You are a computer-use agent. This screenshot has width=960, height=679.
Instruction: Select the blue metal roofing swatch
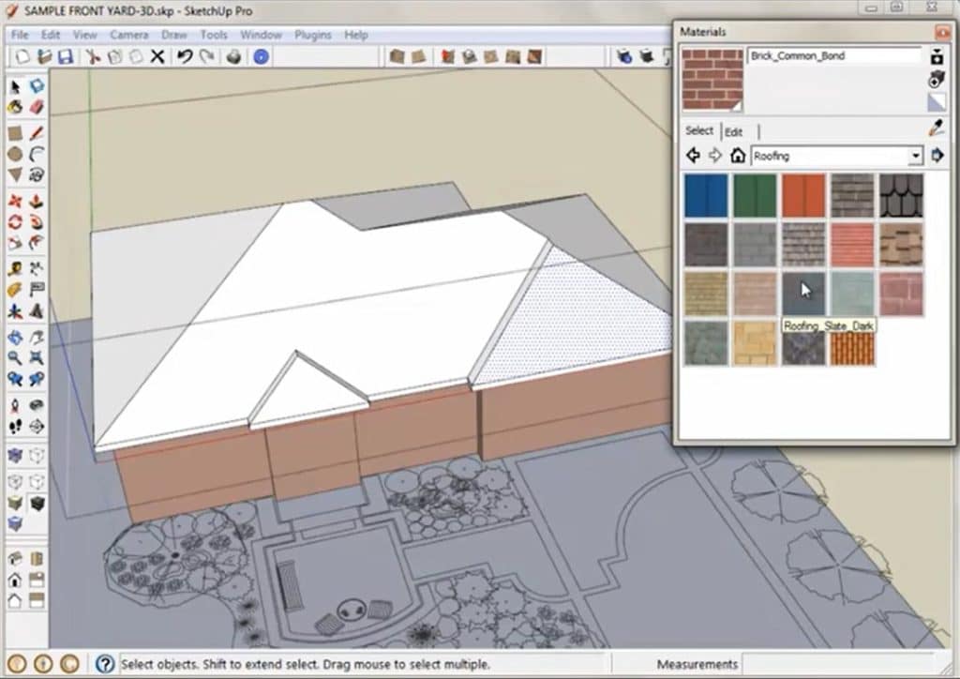coord(706,196)
